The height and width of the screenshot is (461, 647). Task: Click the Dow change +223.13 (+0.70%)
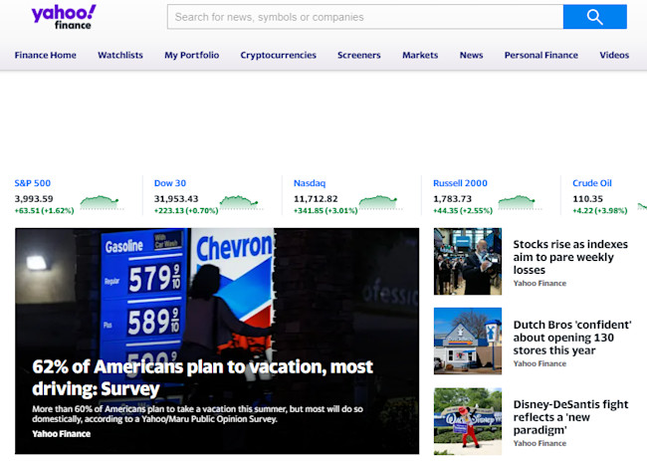pyautogui.click(x=186, y=210)
